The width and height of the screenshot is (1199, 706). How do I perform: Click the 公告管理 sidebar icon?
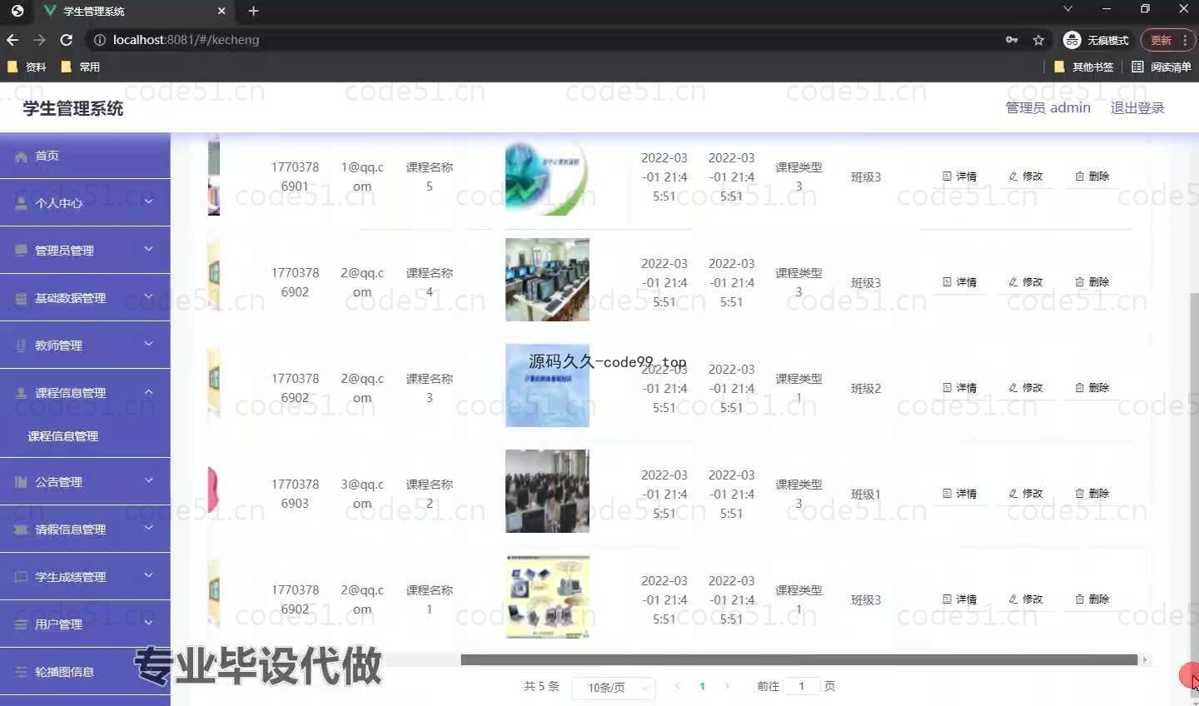[x=21, y=482]
